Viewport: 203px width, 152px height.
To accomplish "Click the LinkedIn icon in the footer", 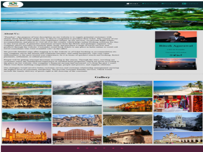I will coord(121,148).
